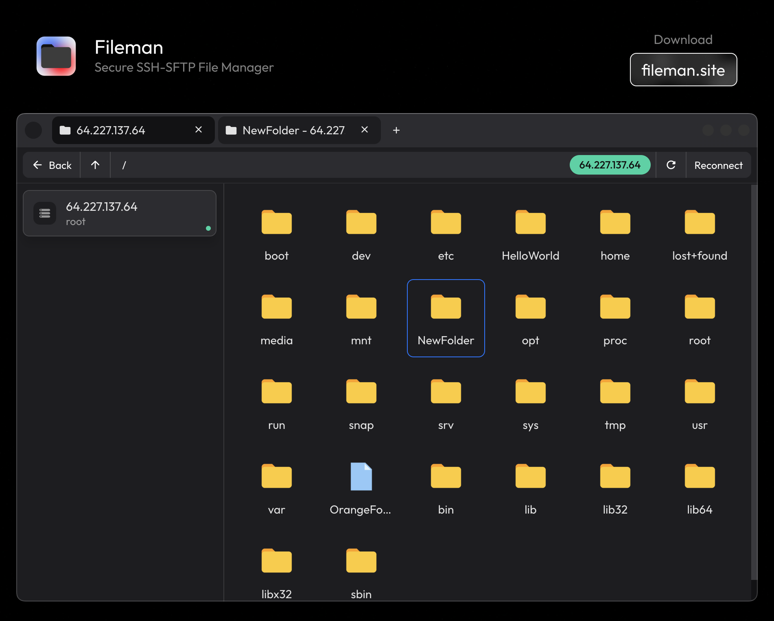The image size is (774, 621).
Task: Open the proc folder
Action: coord(615,318)
